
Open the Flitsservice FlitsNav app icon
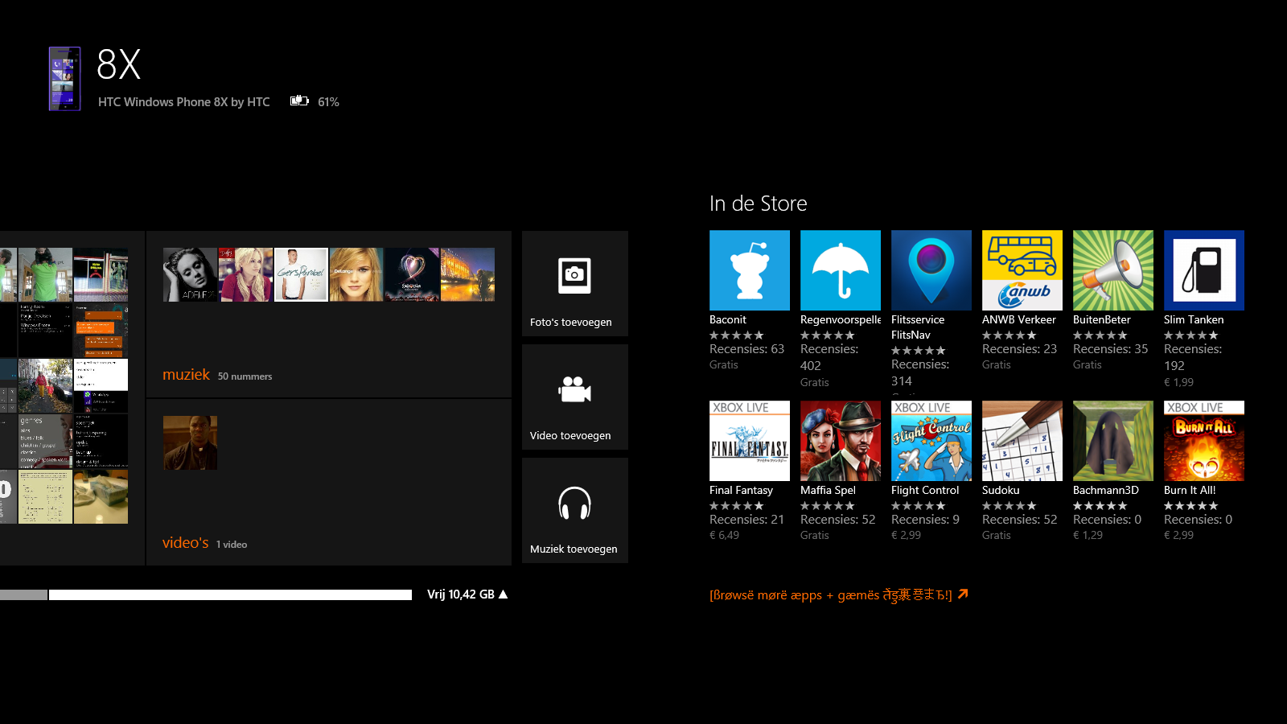931,270
